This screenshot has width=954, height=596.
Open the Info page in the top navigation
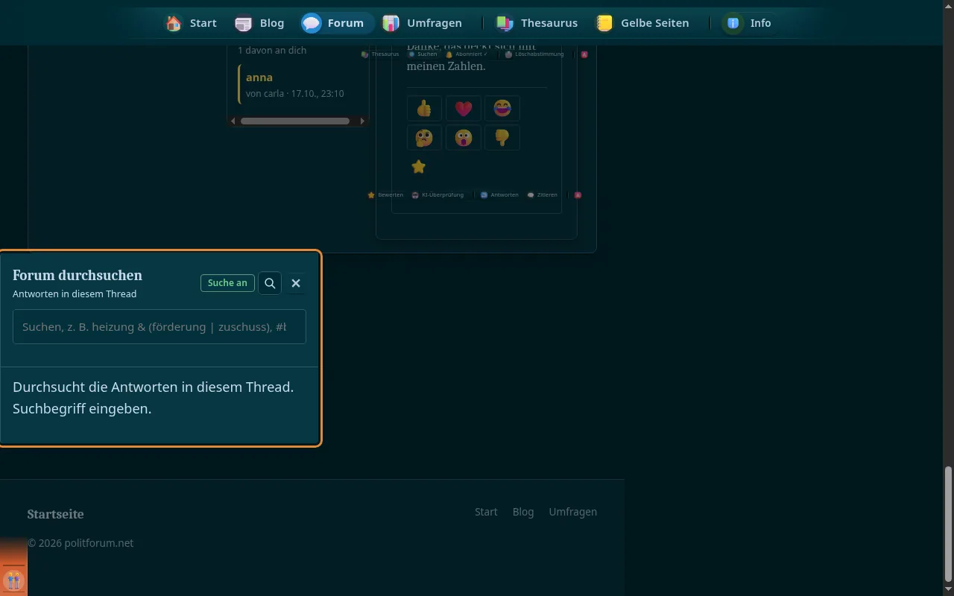tap(749, 23)
